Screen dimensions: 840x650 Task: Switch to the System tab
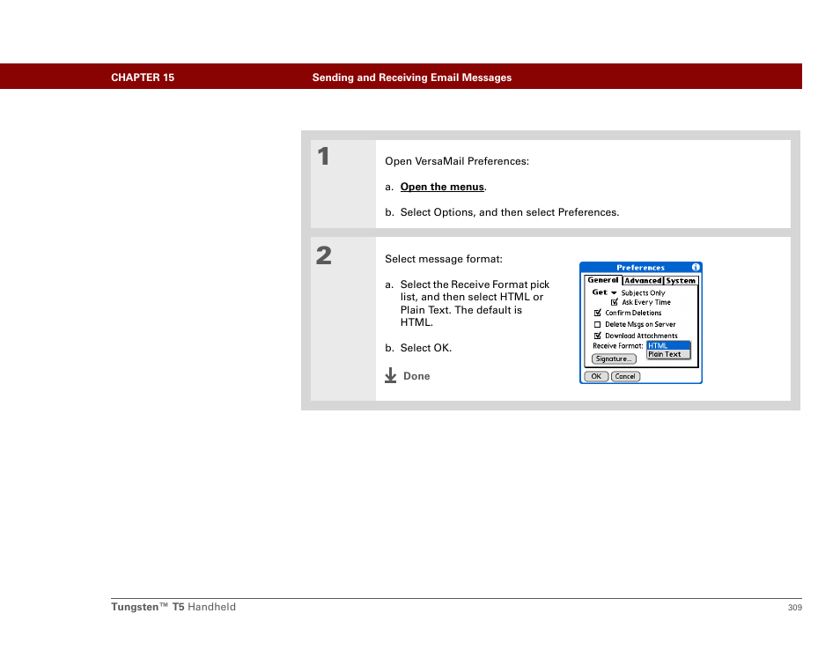pos(681,280)
